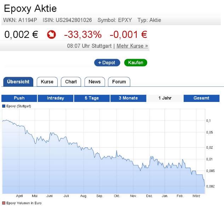Click the red Epoxy Volumen legend swatch

4,203
